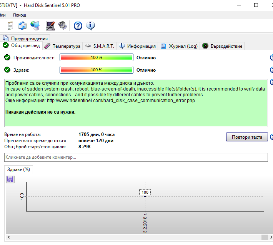Switch to the Предупреждения tab
Image resolution: width=273 pixels, height=245 pixels.
[x=25, y=39]
